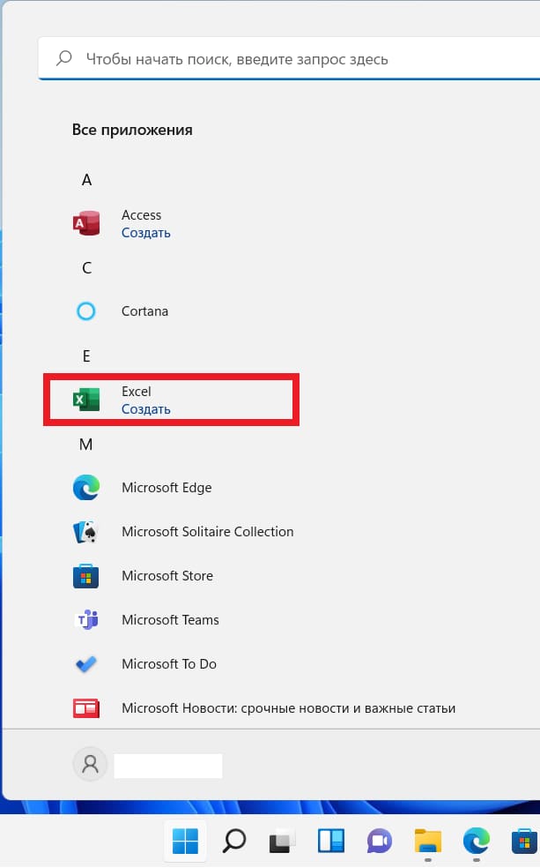
Task: Select the letter C group header
Action: [x=87, y=268]
